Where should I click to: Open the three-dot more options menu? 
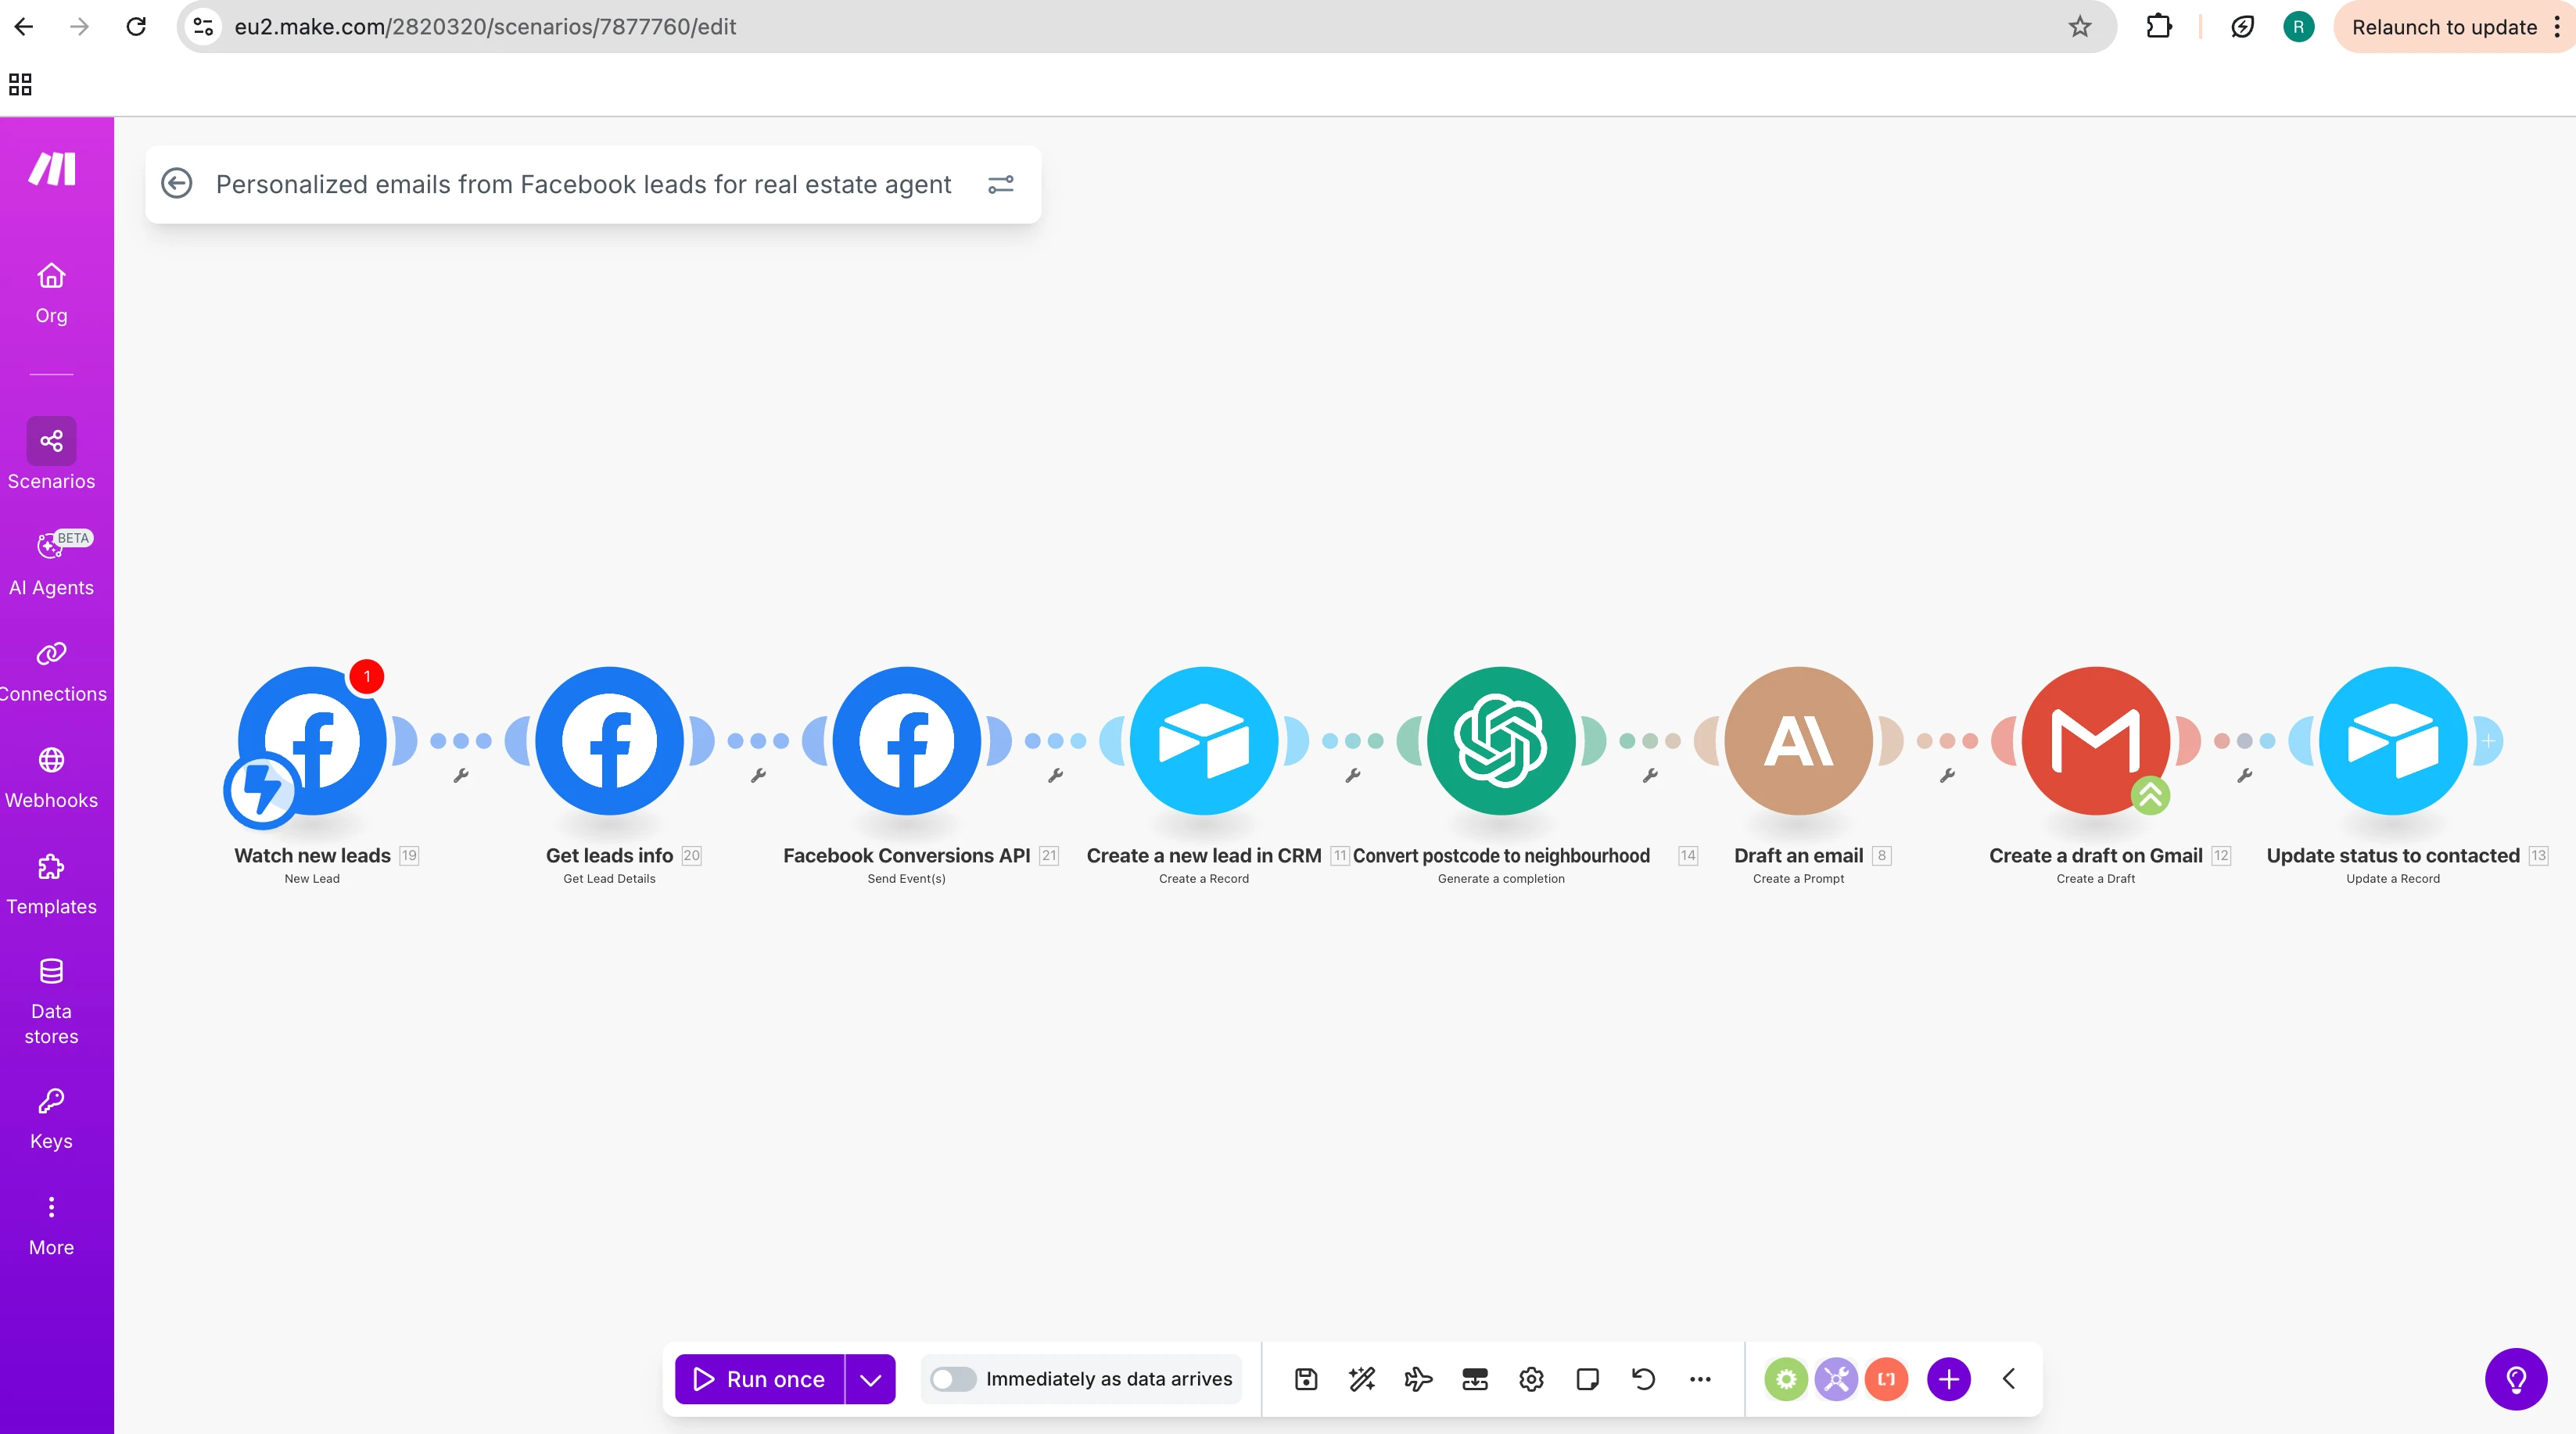1700,1379
